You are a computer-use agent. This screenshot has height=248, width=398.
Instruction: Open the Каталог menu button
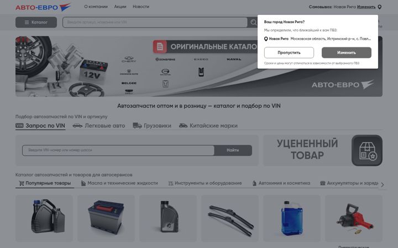click(x=36, y=22)
